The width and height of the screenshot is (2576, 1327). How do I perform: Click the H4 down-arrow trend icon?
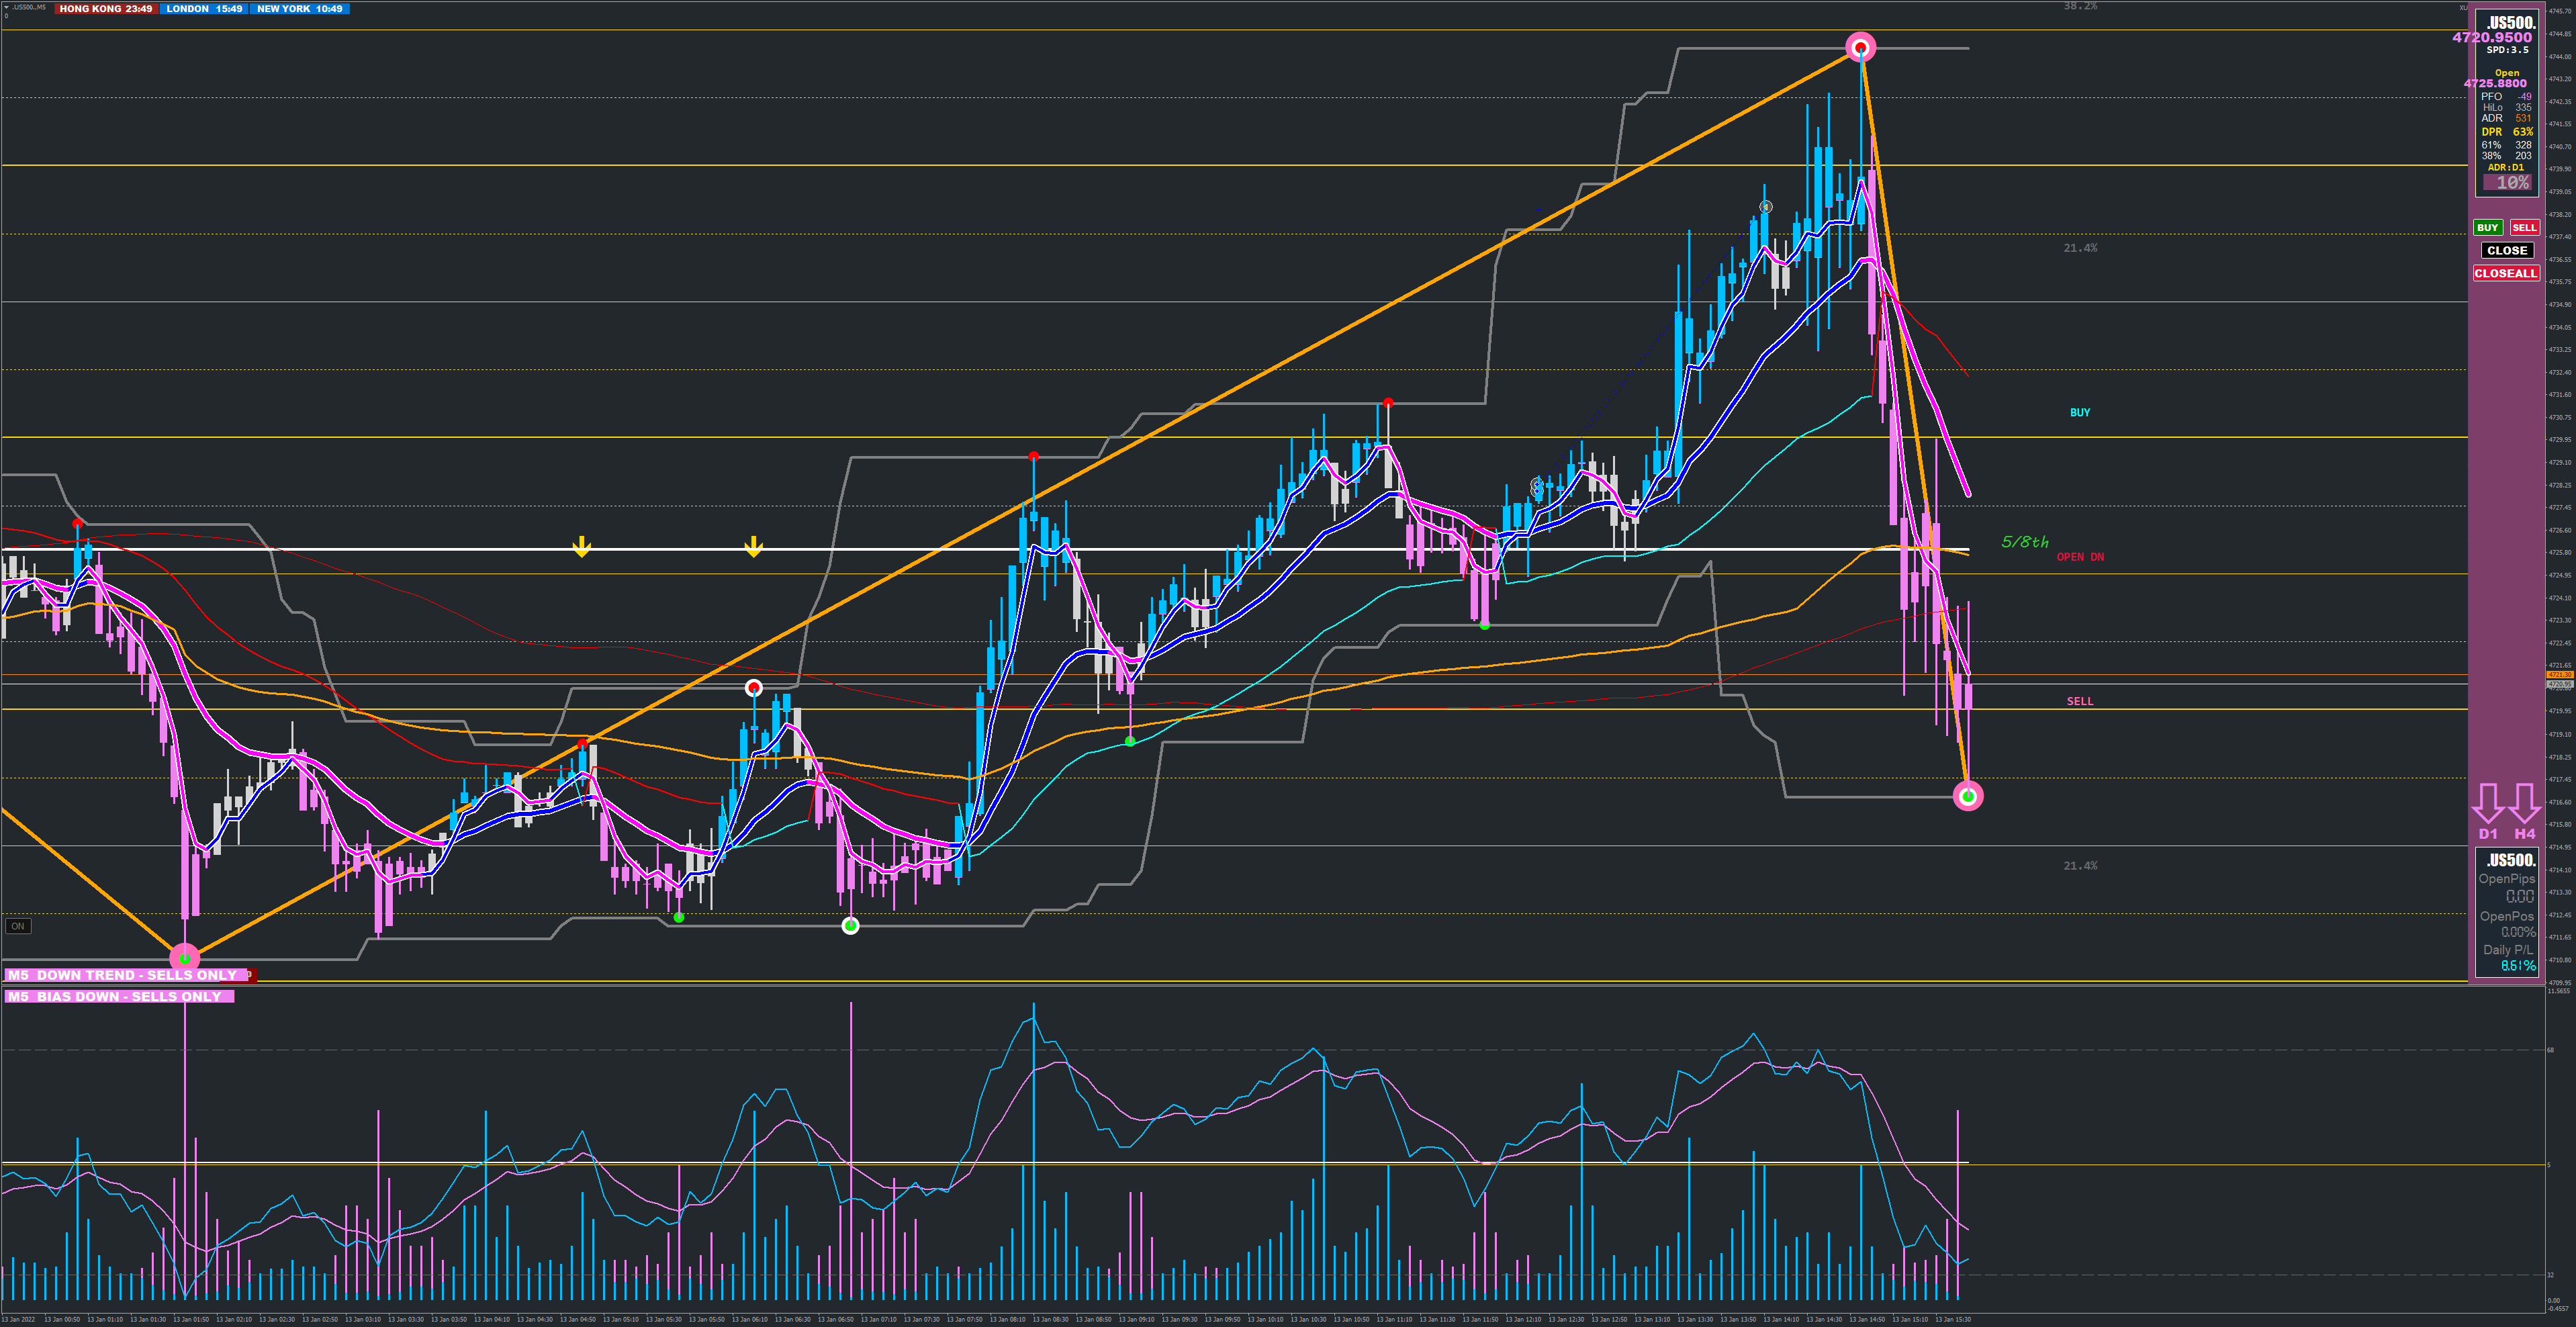[2524, 802]
